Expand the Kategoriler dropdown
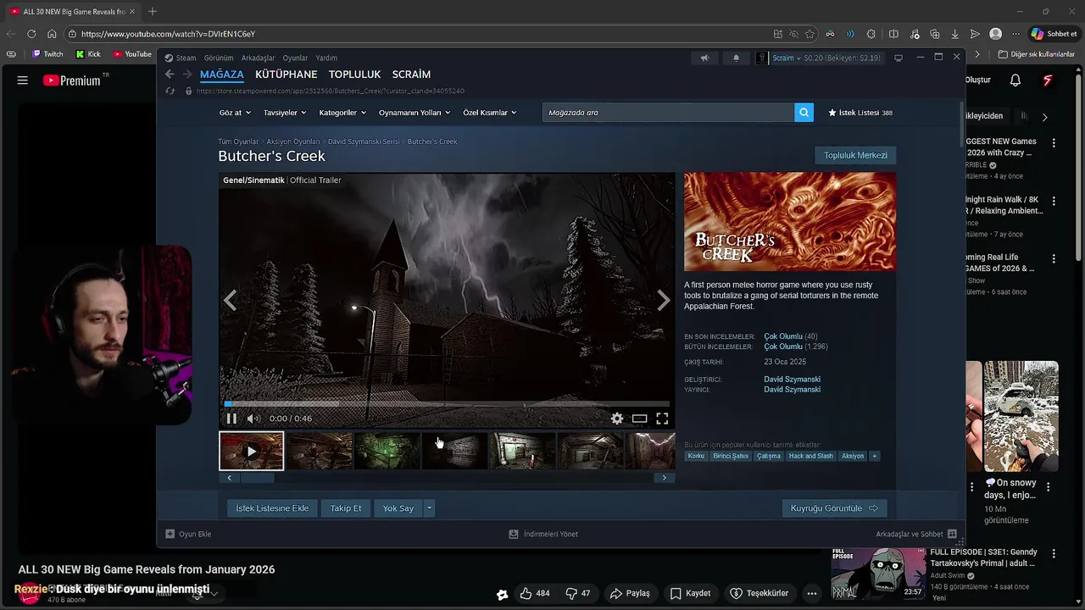The width and height of the screenshot is (1085, 610). click(342, 113)
